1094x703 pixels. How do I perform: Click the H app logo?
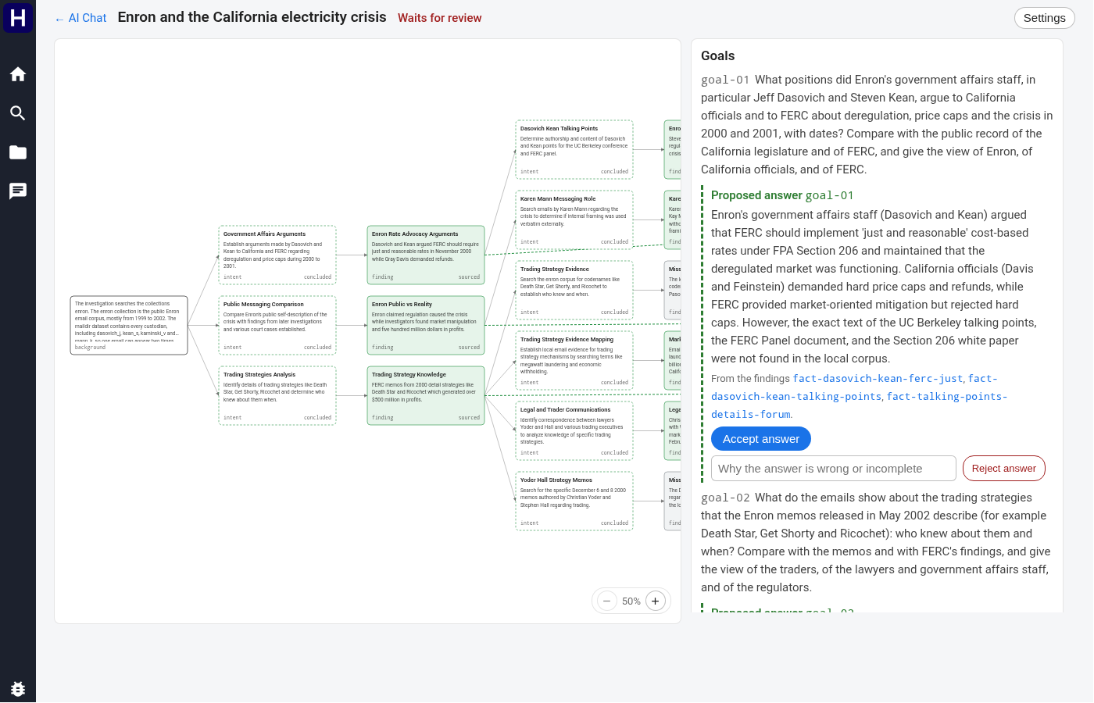click(x=18, y=17)
